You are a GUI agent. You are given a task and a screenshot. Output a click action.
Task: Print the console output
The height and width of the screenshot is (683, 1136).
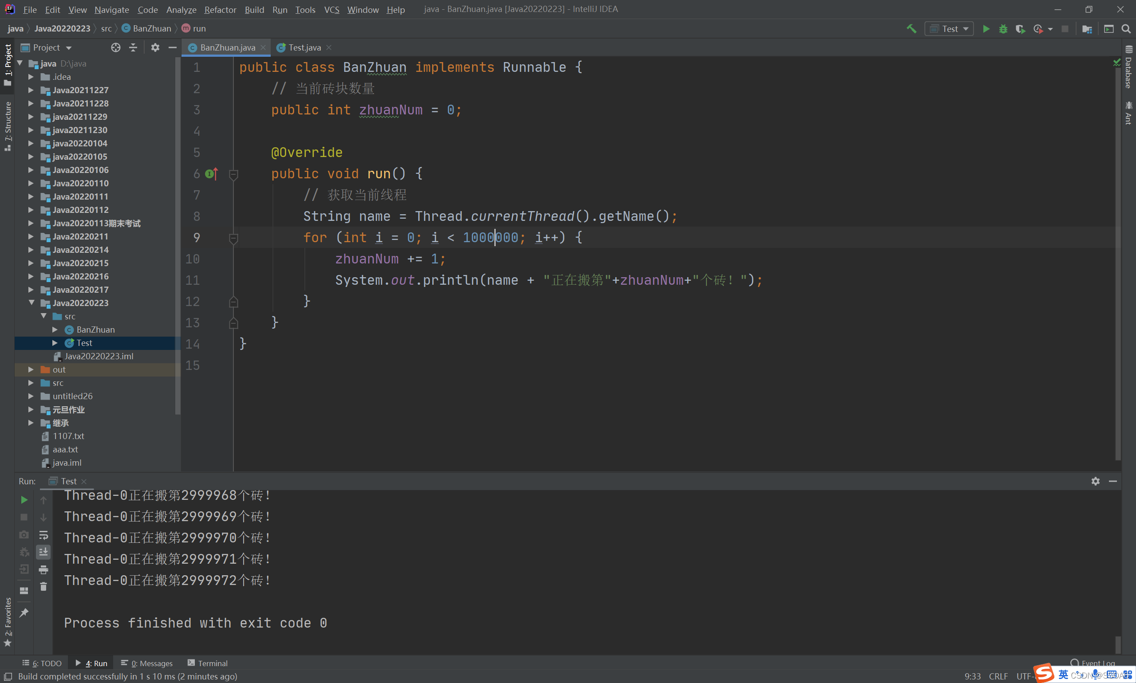coord(43,570)
